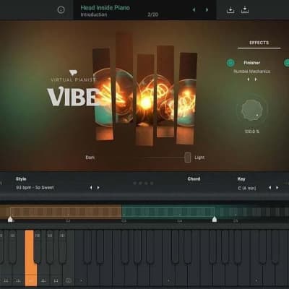Select the pattern icon on the G-sharp black key
Image resolution: width=289 pixels, height=289 pixels.
click(50, 236)
